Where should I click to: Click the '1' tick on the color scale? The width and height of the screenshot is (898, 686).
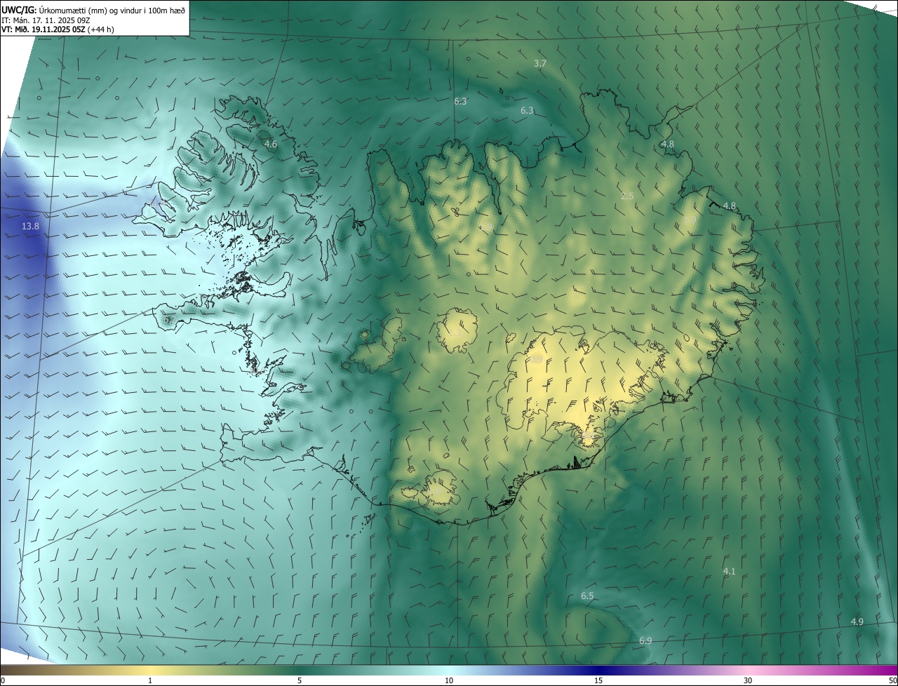click(150, 680)
